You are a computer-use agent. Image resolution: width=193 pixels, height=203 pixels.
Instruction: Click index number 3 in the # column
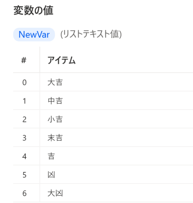[24, 138]
